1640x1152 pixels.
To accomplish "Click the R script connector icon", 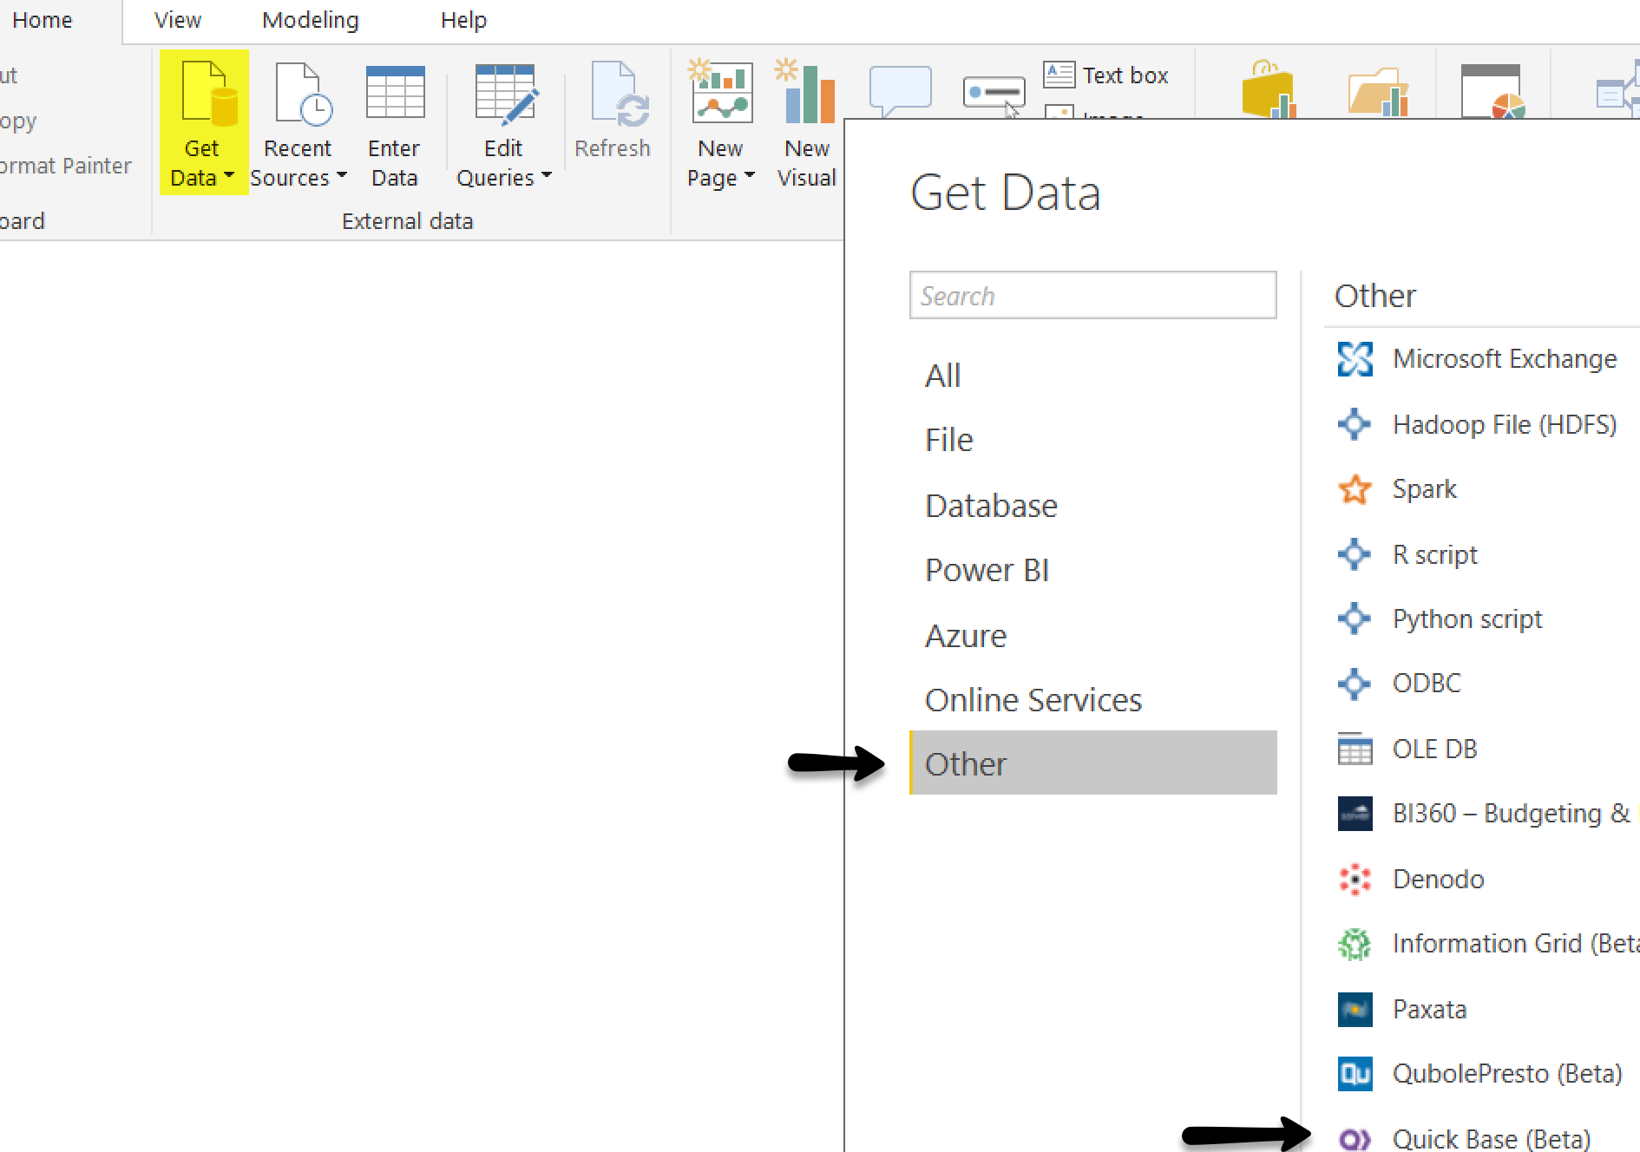I will pyautogui.click(x=1355, y=554).
